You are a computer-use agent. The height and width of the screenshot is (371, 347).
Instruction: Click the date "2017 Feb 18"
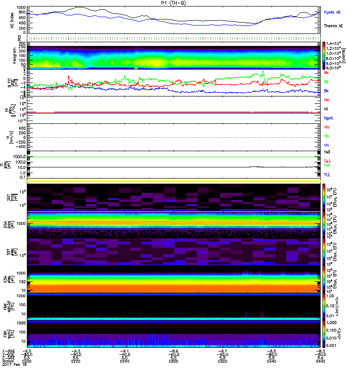point(14,365)
